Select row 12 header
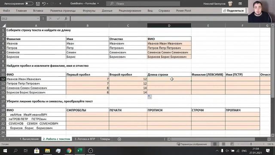Screen dimensions: 275x155 click(3, 79)
